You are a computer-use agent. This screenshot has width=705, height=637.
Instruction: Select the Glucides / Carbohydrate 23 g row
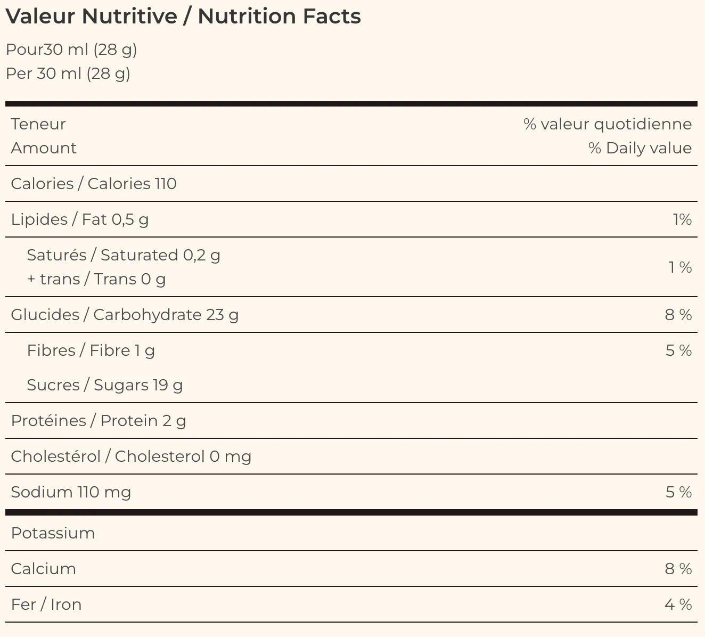tap(351, 315)
